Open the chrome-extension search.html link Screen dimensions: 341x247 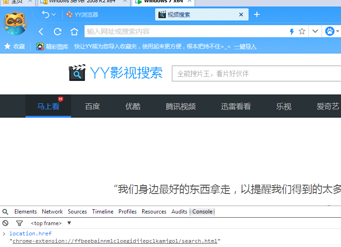[x=115, y=241]
